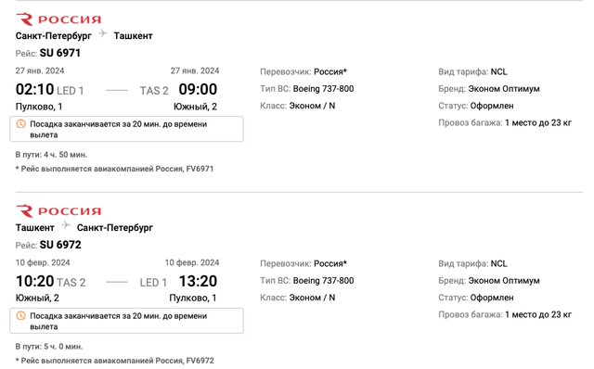
Task: Select the flight number SU 6972
Action: tap(60, 245)
